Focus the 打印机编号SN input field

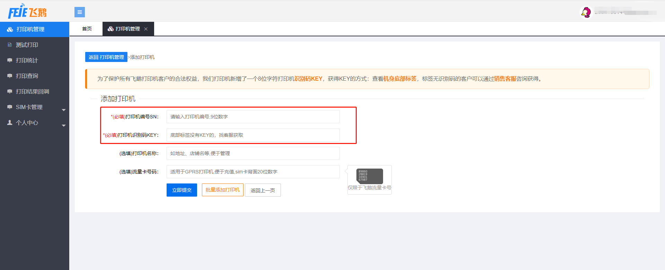253,117
